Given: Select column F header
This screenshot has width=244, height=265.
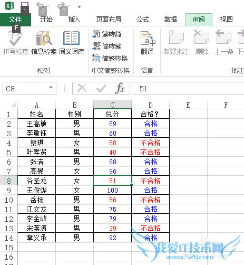Looking at the screenshot, I should pos(226,105).
